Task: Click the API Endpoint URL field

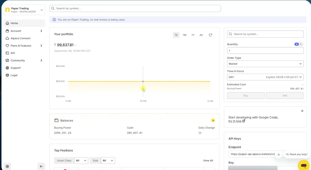Action: 252,154
